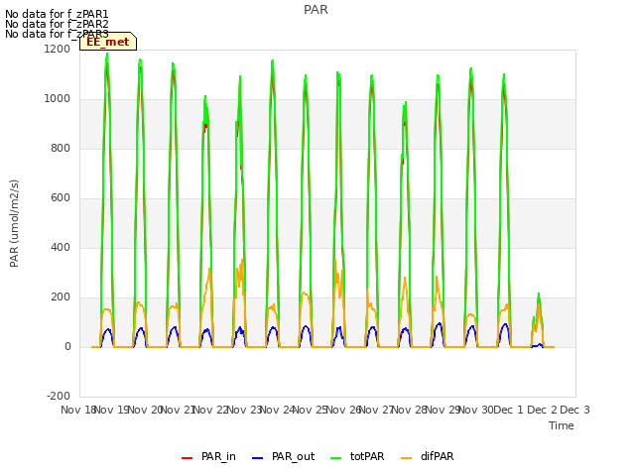Click the Time axis label
This screenshot has width=635, height=476.
click(562, 425)
